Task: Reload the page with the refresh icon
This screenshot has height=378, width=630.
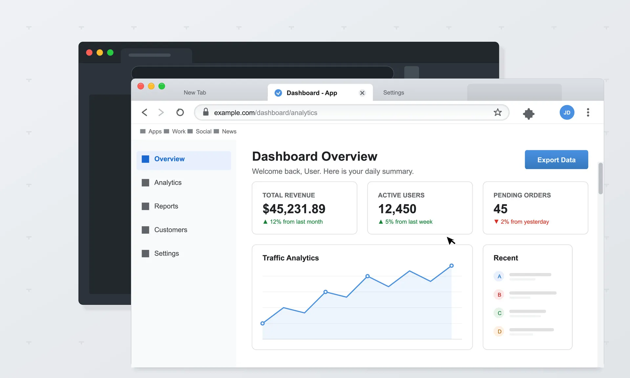Action: 180,113
